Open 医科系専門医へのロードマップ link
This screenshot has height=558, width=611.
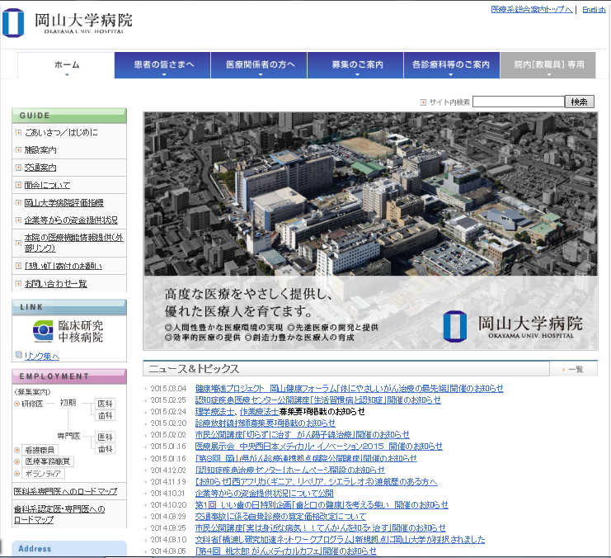65,491
